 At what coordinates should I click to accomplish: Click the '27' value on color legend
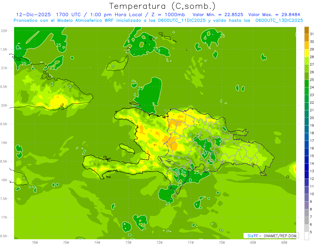point(312,64)
